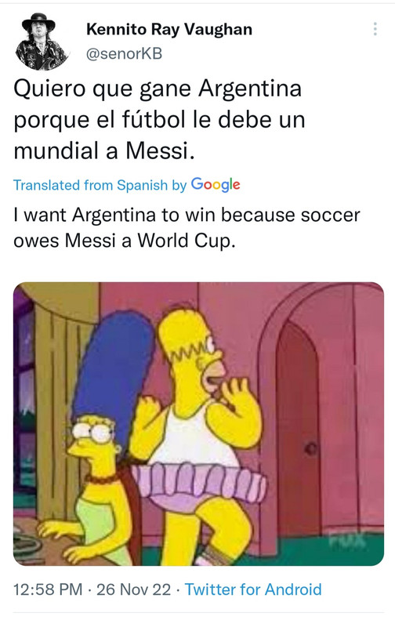Visit the @senorKB handle
The image size is (395, 627).
click(125, 53)
